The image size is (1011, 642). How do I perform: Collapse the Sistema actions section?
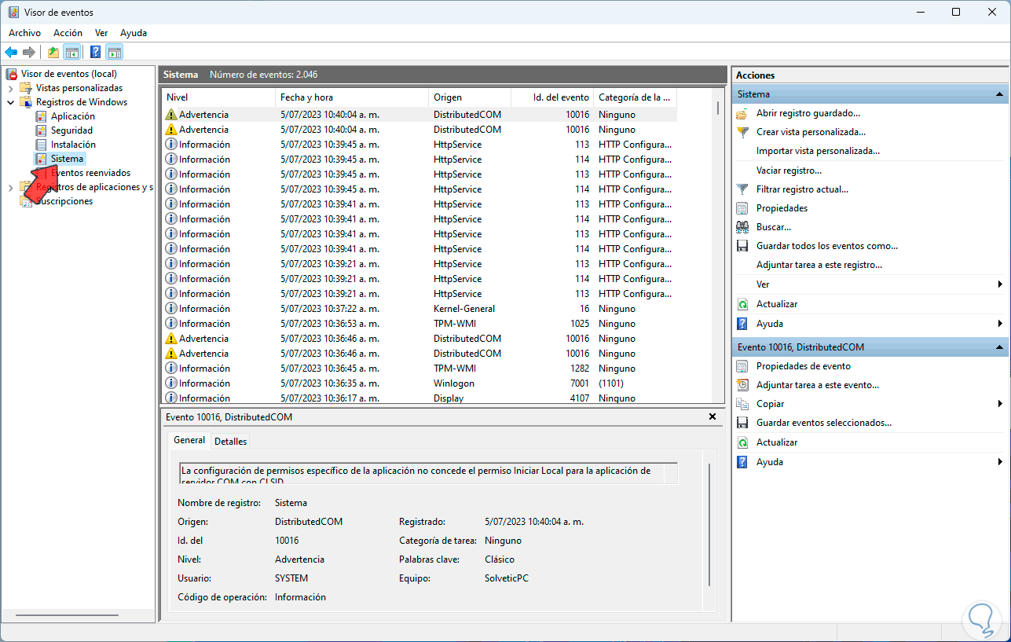(x=999, y=94)
